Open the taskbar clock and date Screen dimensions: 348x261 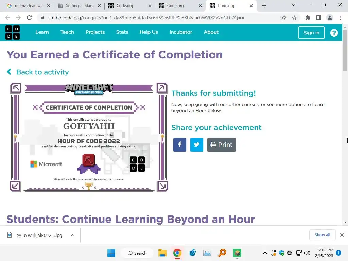[324, 253]
